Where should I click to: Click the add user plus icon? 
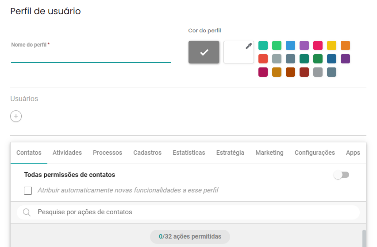pyautogui.click(x=16, y=116)
